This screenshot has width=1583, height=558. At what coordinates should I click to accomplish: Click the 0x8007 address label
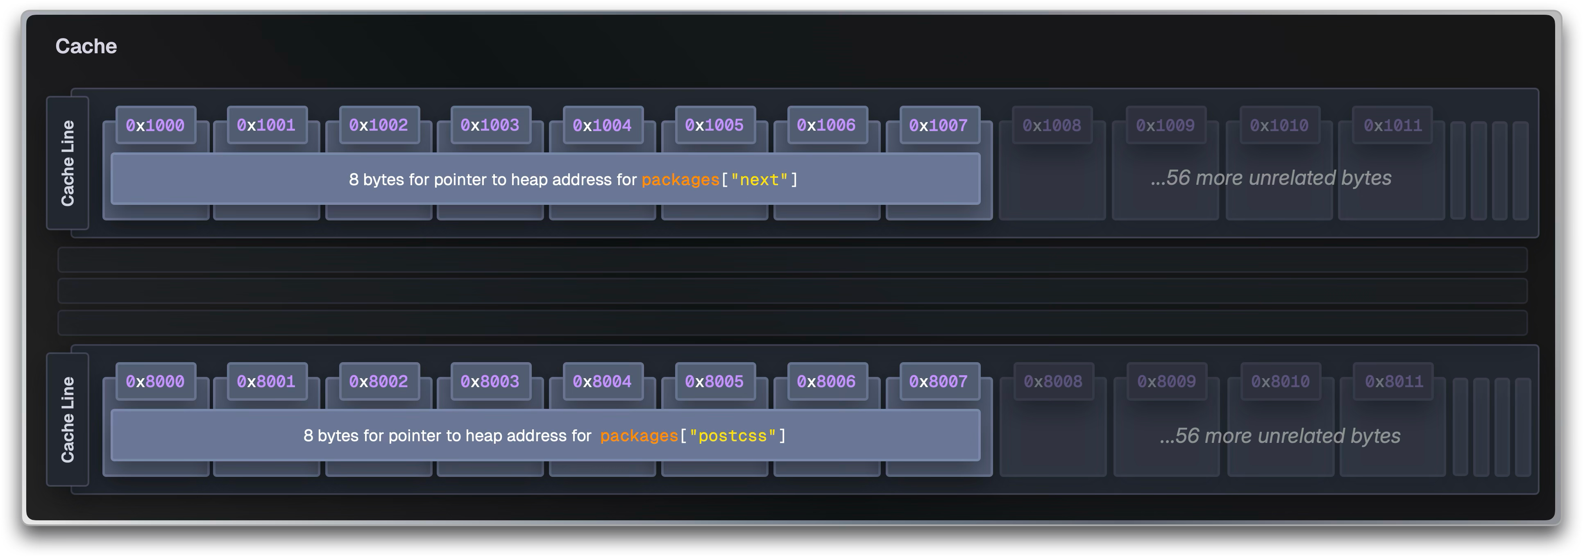[938, 382]
